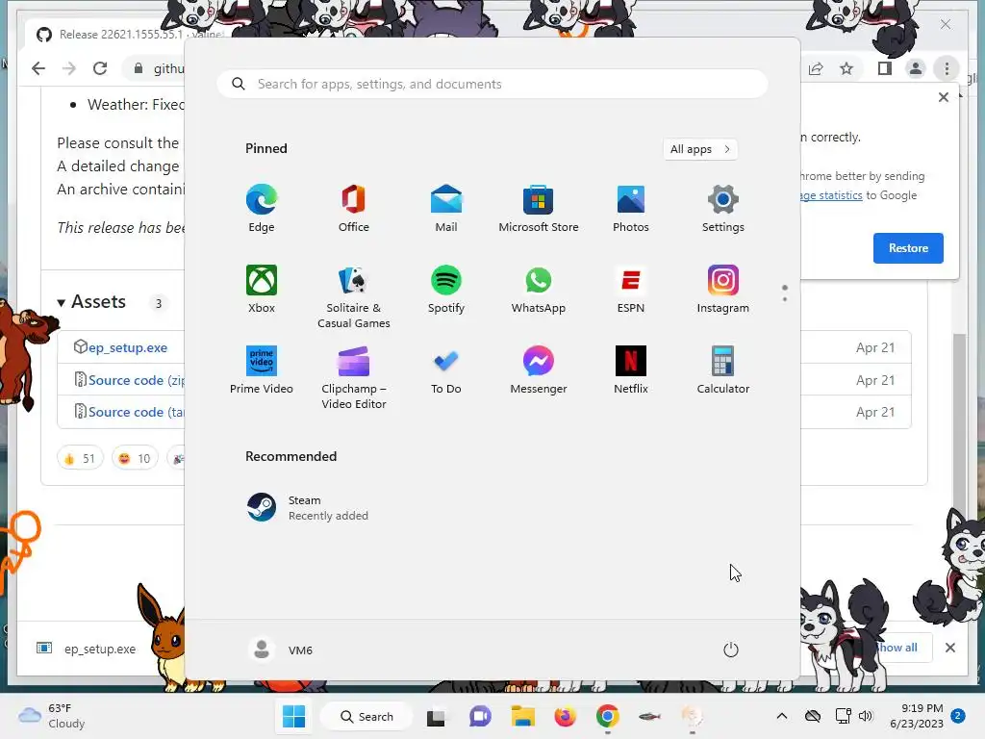The width and height of the screenshot is (985, 739).
Task: Open the weather widget
Action: coord(52,716)
